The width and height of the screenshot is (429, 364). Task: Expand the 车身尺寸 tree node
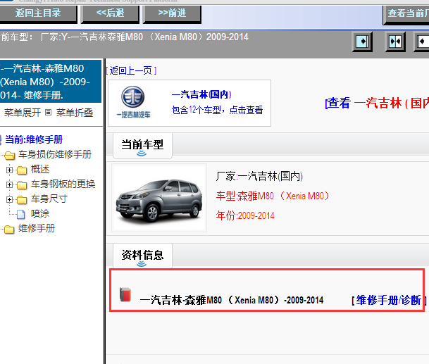coord(10,200)
